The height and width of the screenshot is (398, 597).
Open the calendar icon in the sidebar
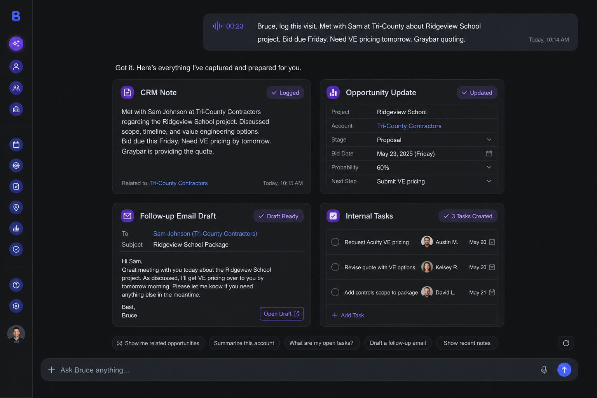pos(16,145)
